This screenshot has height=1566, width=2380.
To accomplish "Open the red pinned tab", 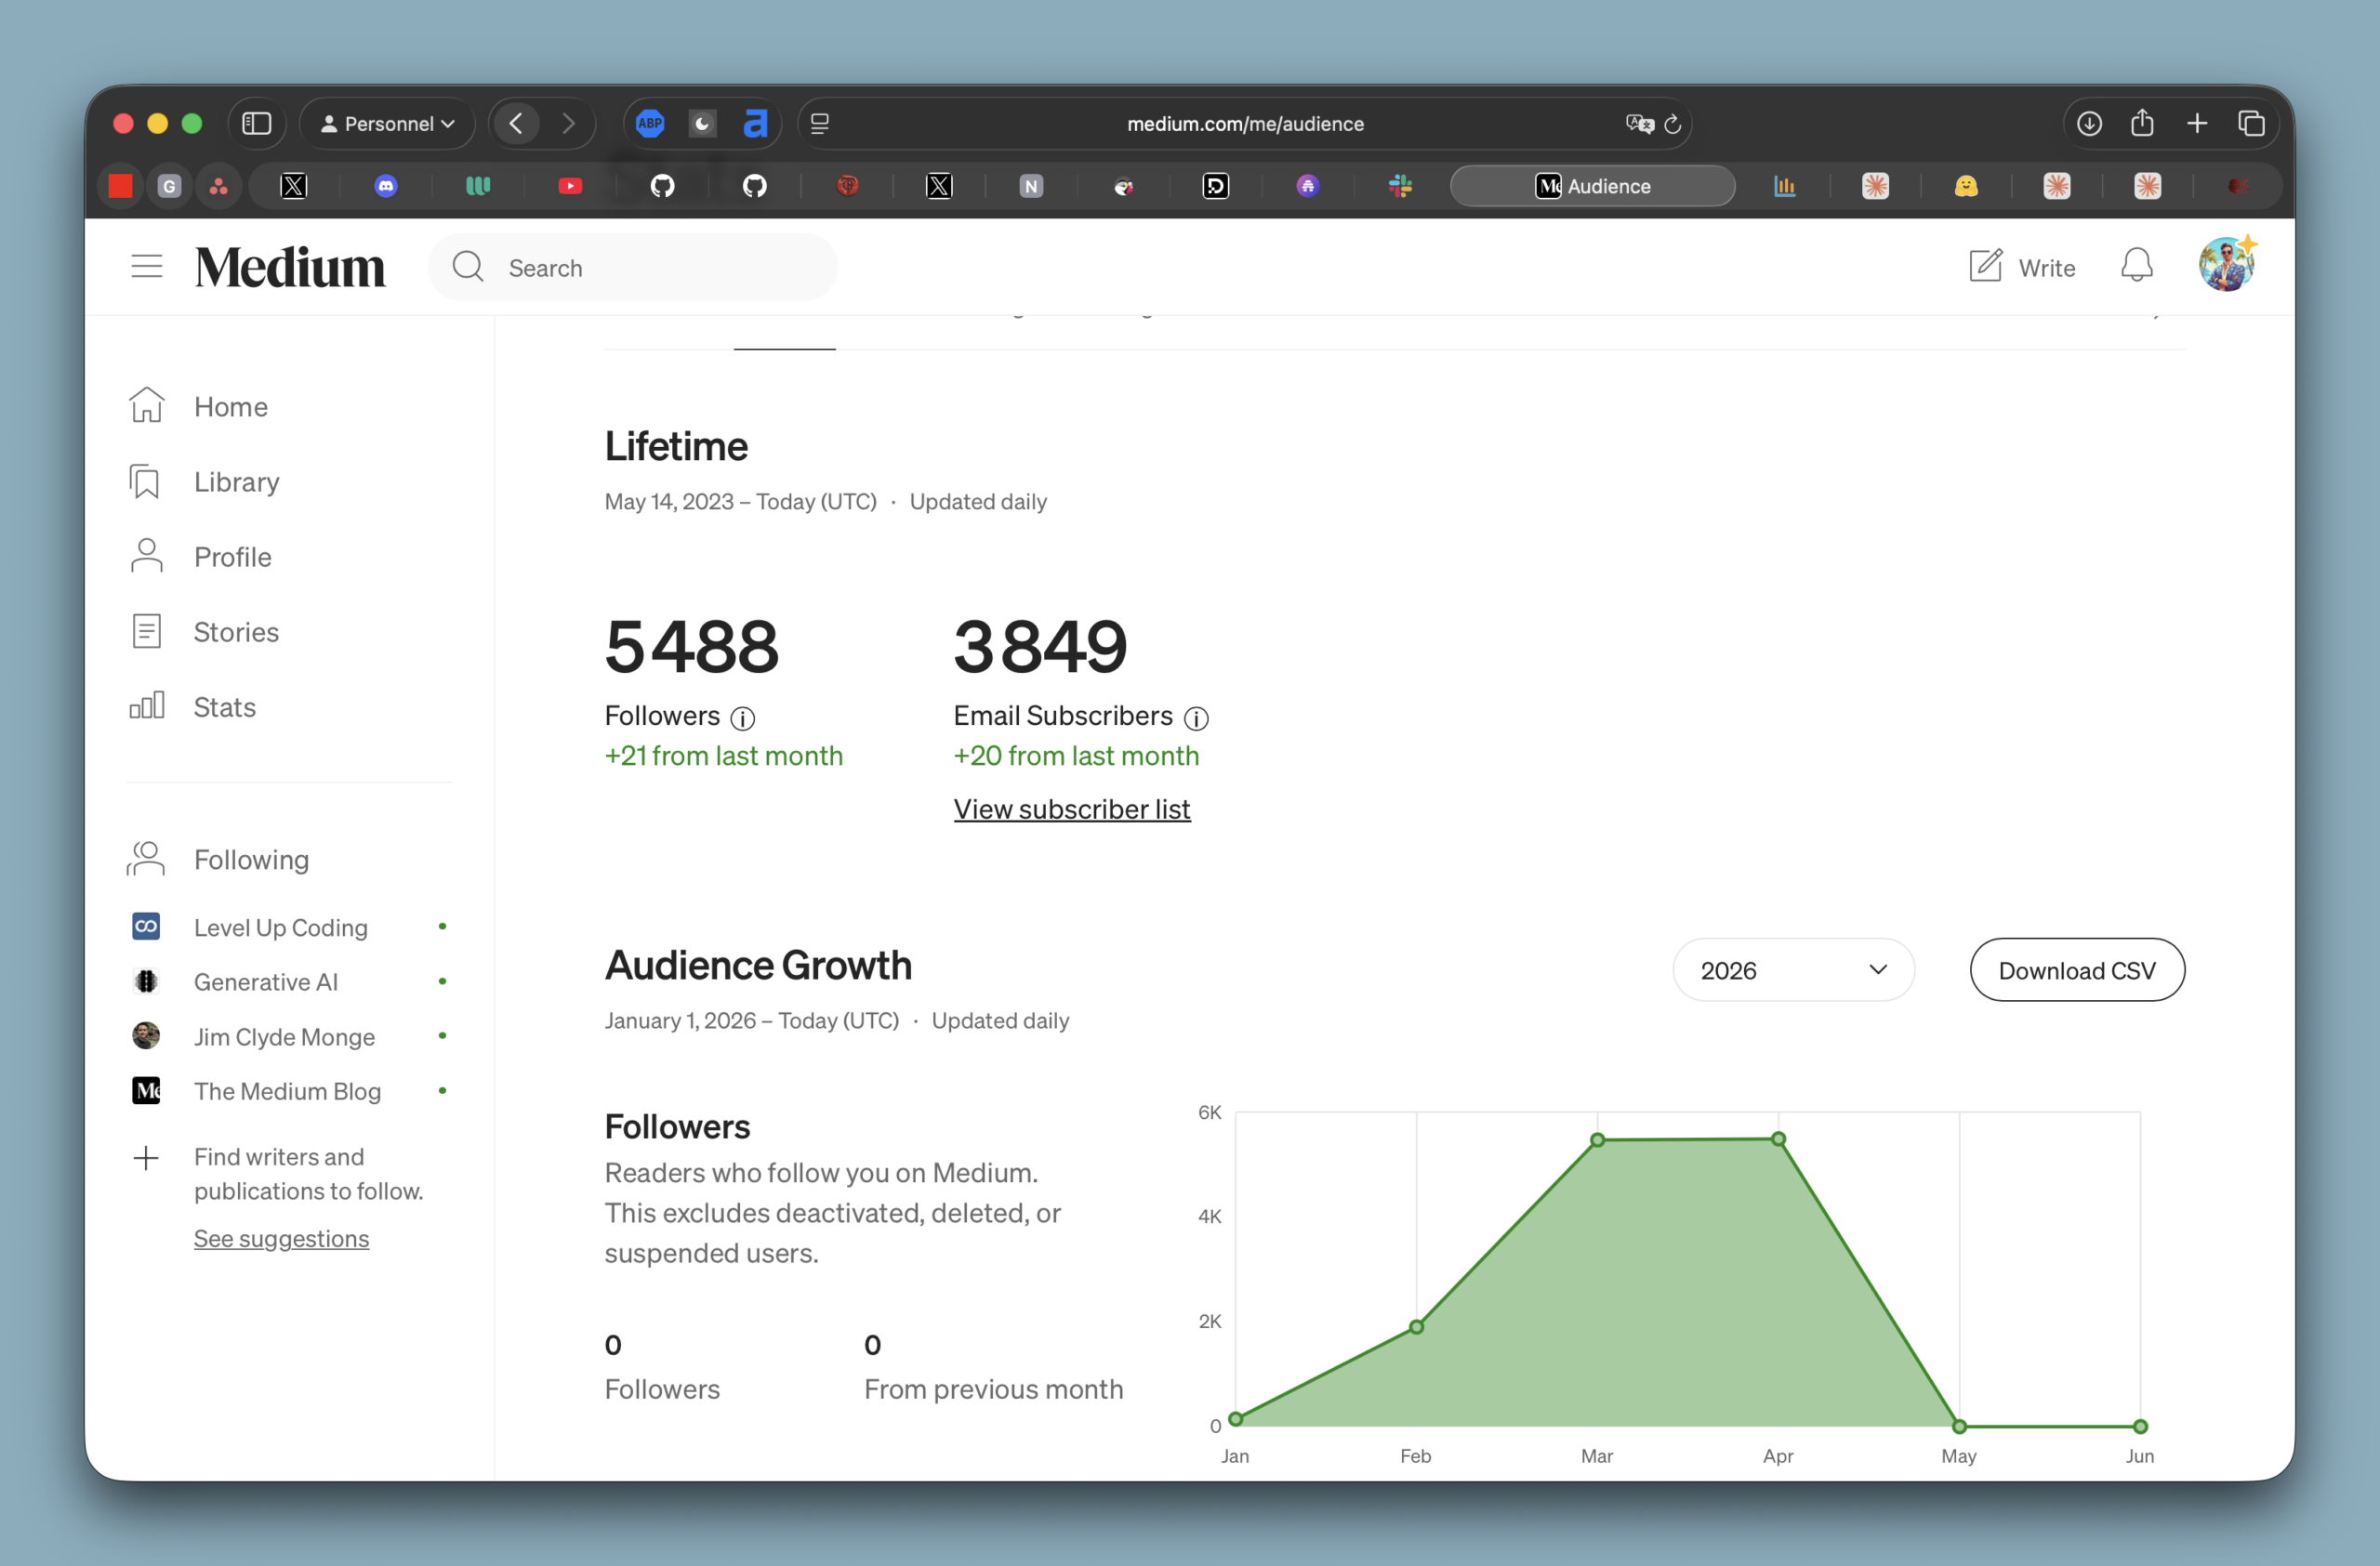I will coord(121,186).
